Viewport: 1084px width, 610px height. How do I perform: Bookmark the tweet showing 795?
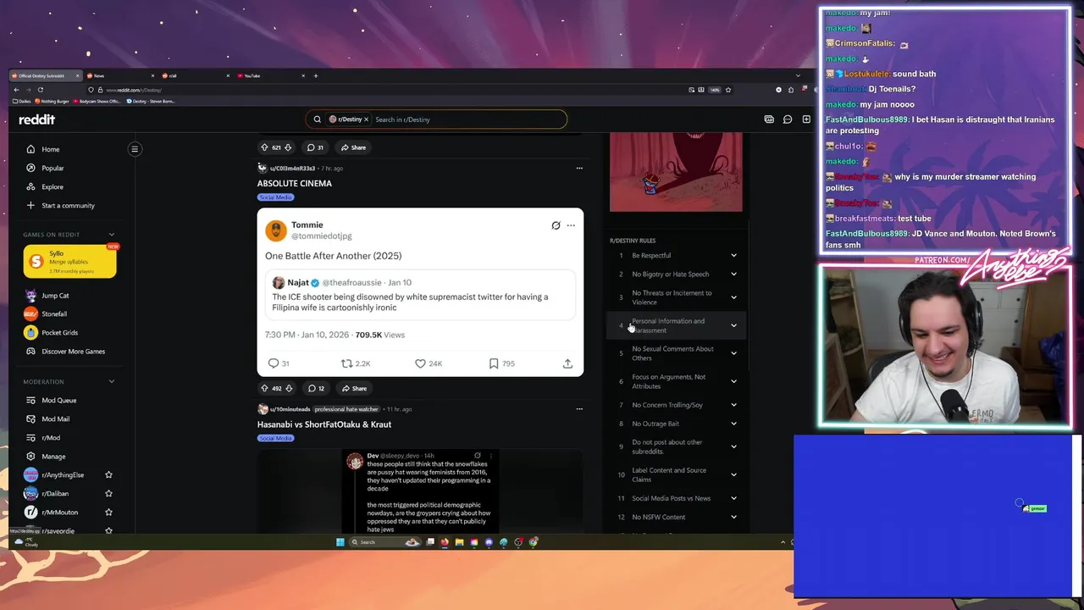[493, 363]
